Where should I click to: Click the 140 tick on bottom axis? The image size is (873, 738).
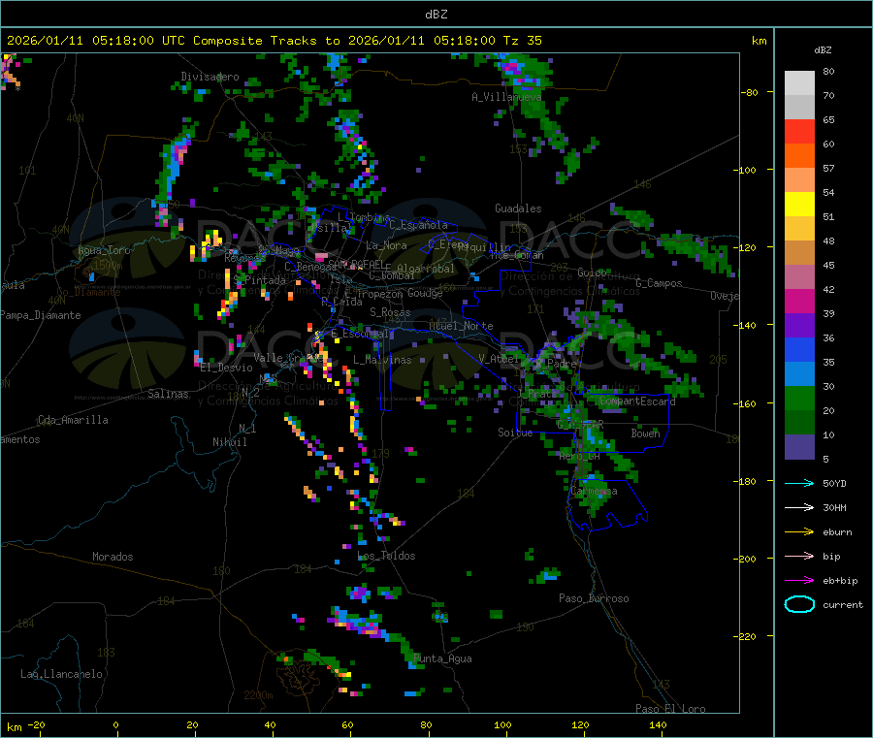click(x=658, y=724)
